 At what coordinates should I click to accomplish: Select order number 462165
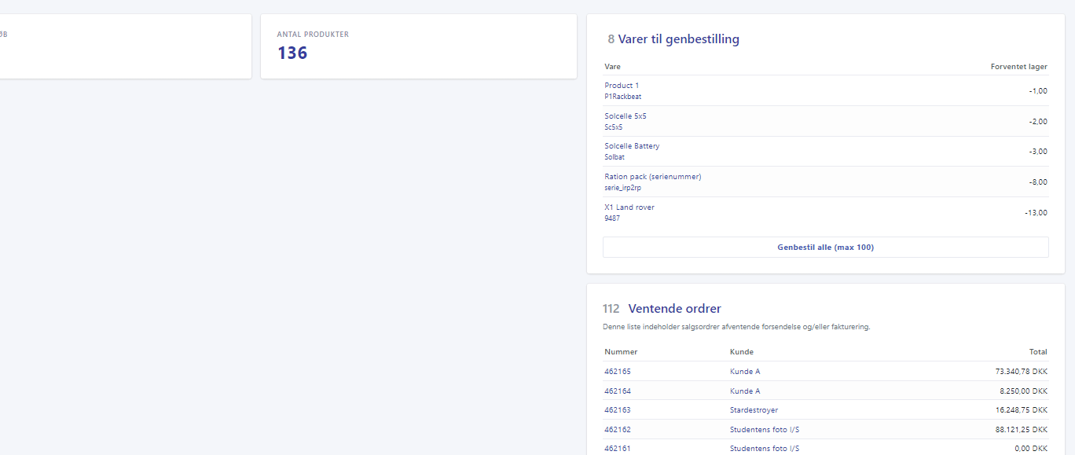(616, 371)
